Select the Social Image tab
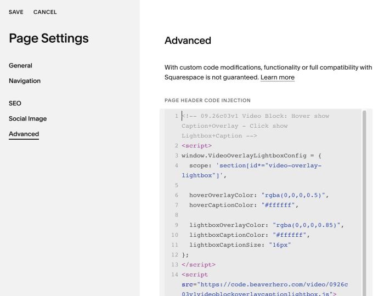Viewport: 384px width, 296px height. click(x=27, y=118)
